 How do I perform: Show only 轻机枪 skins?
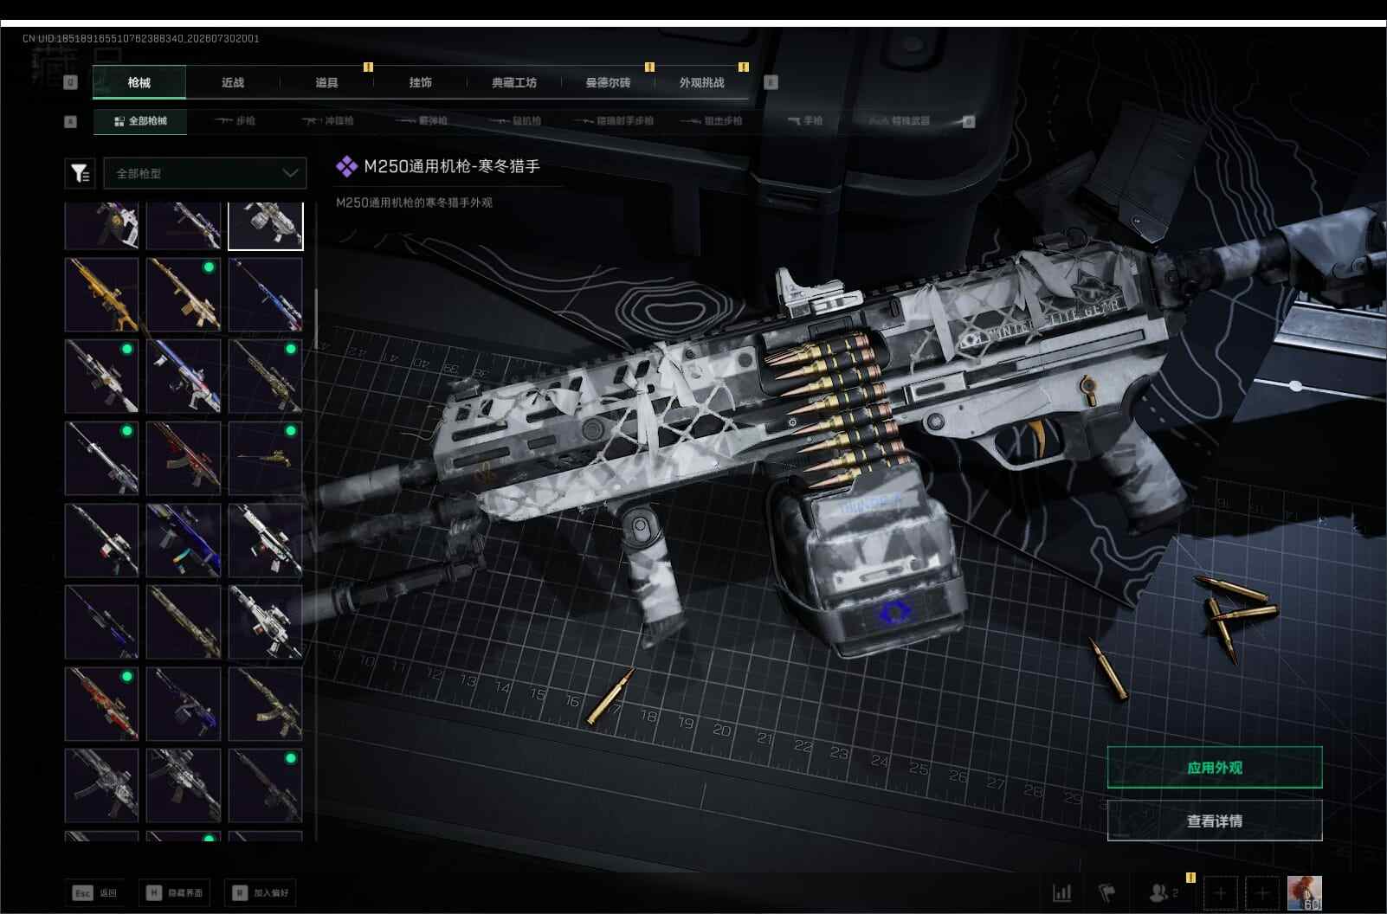coord(515,121)
